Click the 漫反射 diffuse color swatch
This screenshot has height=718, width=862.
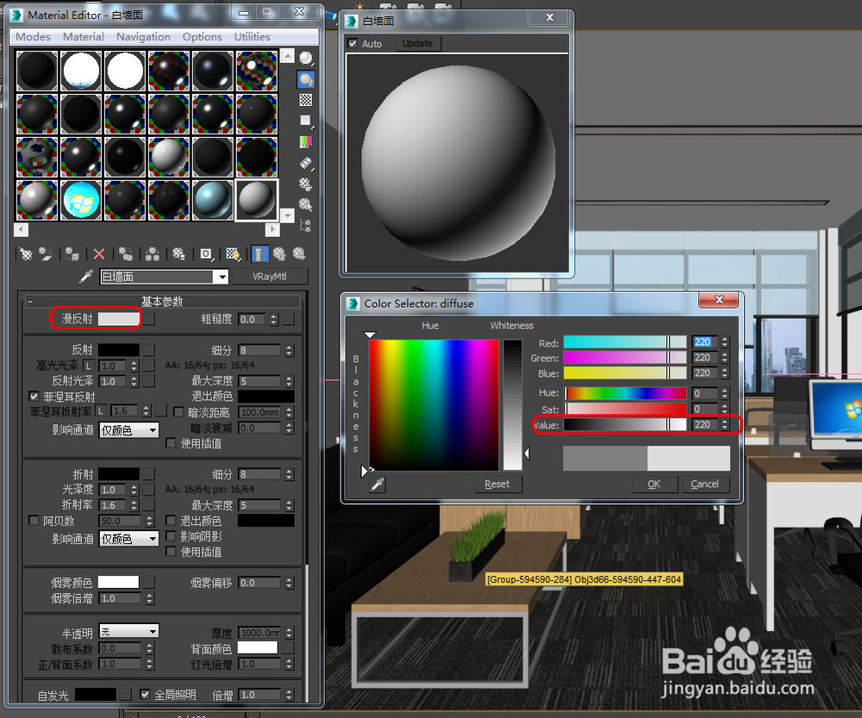coord(119,319)
